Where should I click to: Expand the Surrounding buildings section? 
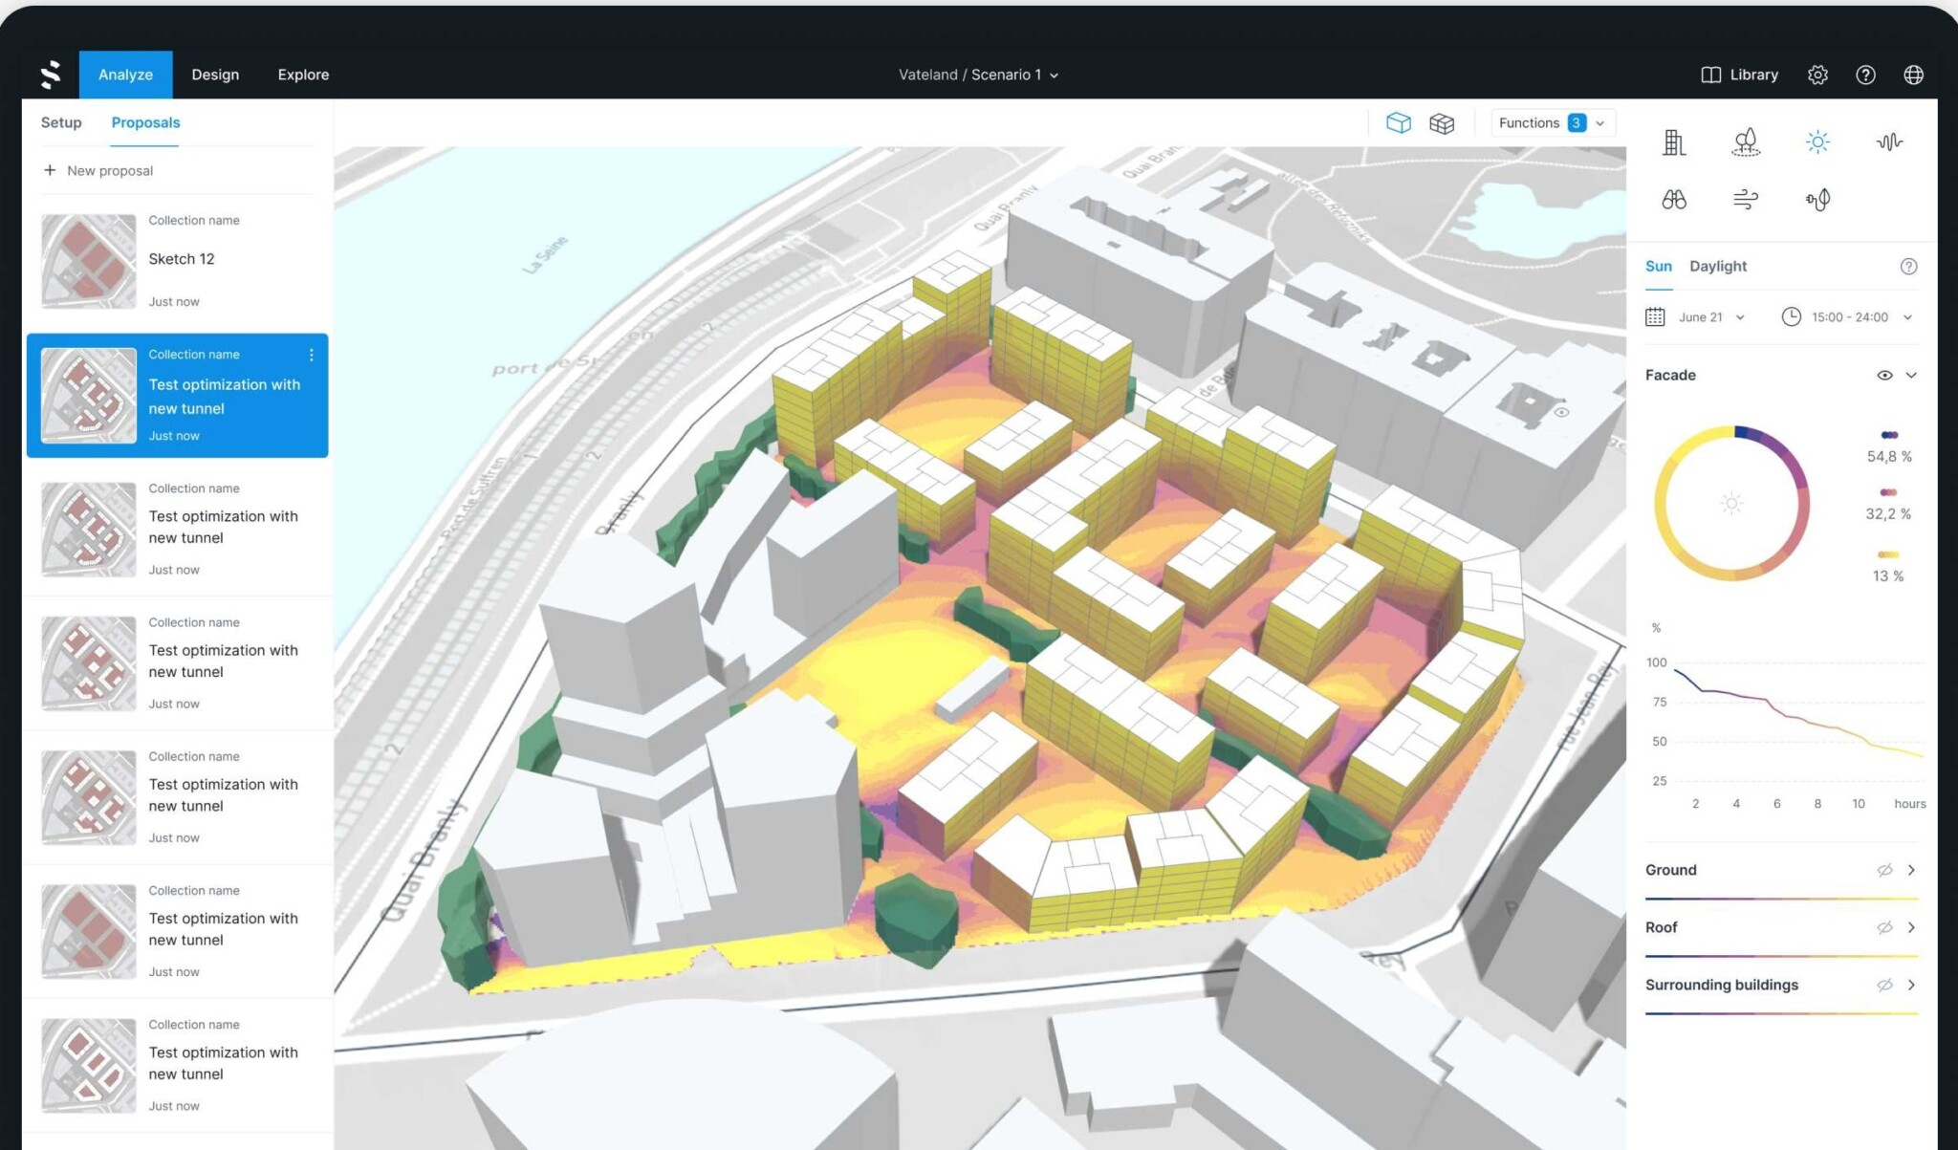1911,985
